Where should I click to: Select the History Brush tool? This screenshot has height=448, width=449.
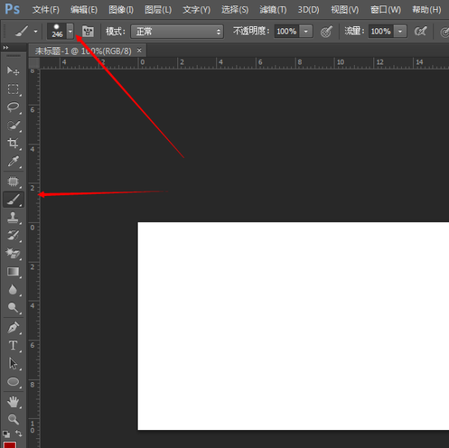[x=13, y=235]
